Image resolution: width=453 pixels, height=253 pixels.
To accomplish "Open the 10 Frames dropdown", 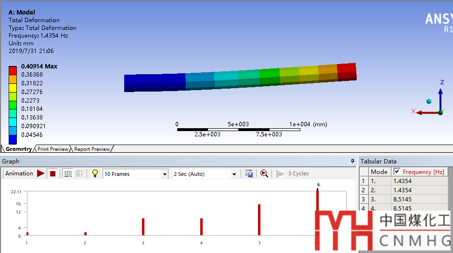I will (165, 174).
